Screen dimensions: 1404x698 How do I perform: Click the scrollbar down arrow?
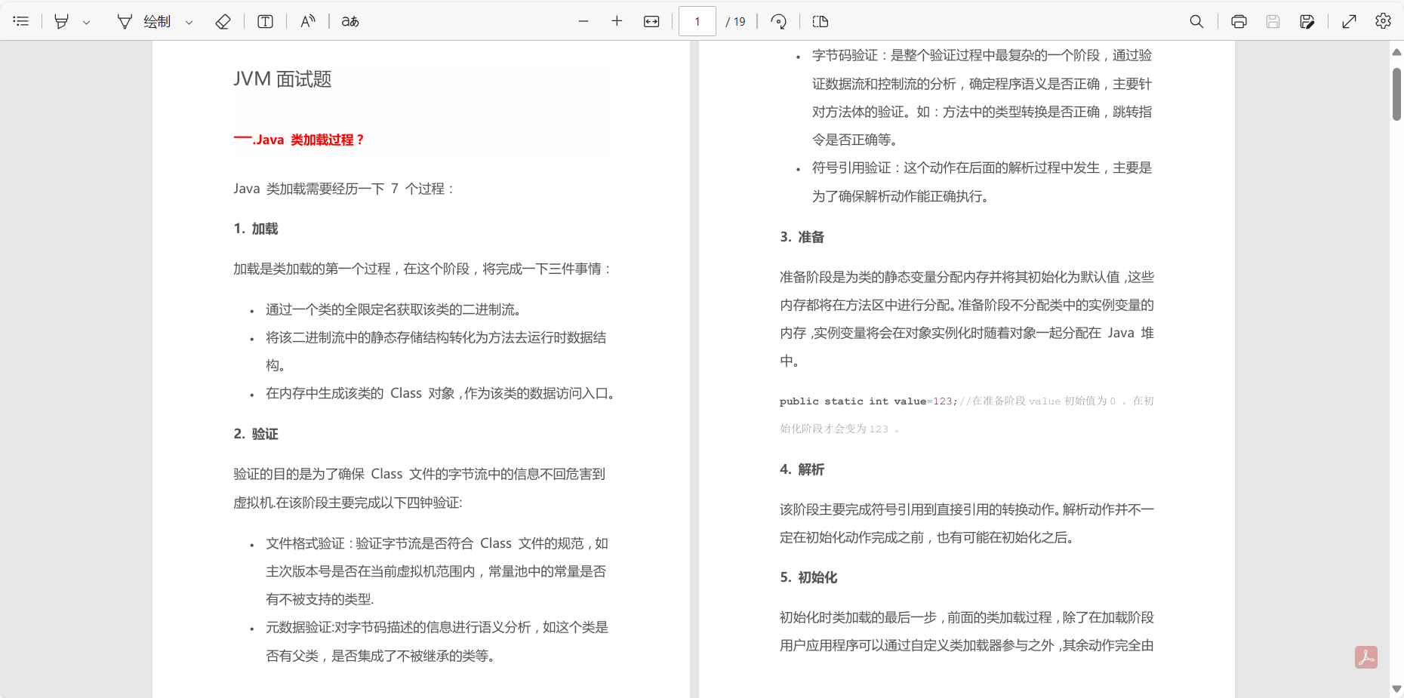[1396, 689]
